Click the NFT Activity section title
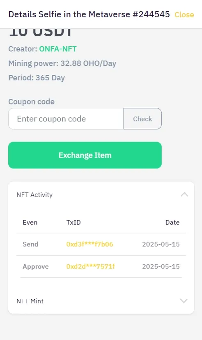Viewport: 202px width, 340px height. (x=34, y=195)
